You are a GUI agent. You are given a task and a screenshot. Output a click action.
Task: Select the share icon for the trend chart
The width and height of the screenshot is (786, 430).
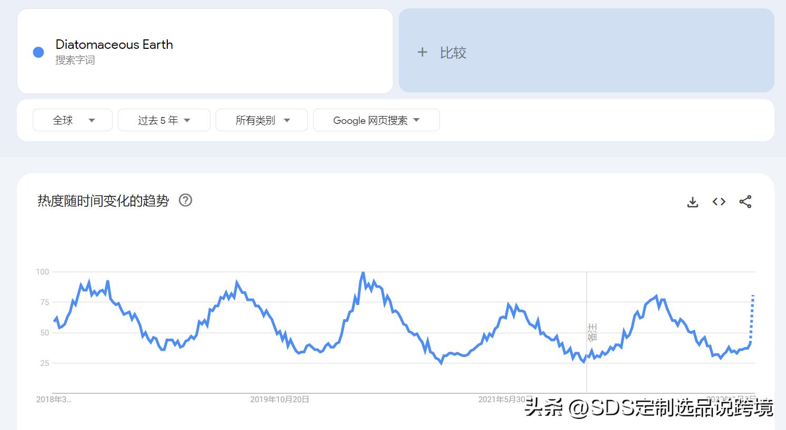tap(745, 201)
